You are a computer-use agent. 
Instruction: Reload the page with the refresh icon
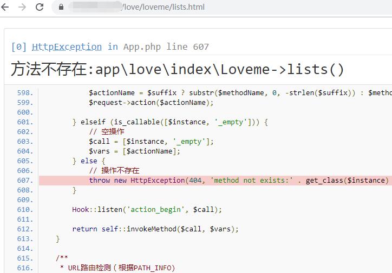(40, 8)
